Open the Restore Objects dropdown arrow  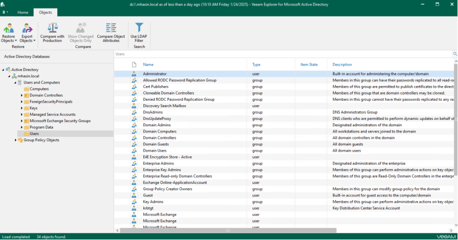click(x=16, y=41)
